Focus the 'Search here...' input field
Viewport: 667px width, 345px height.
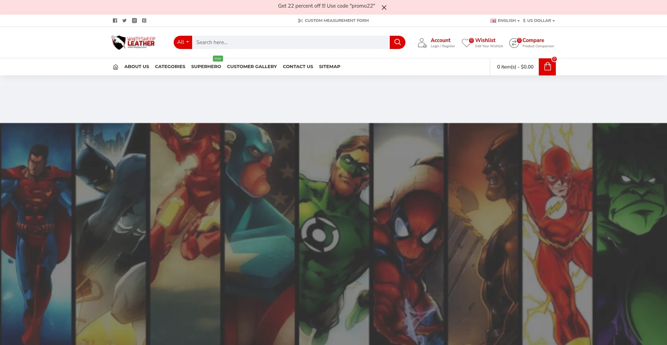pos(291,42)
